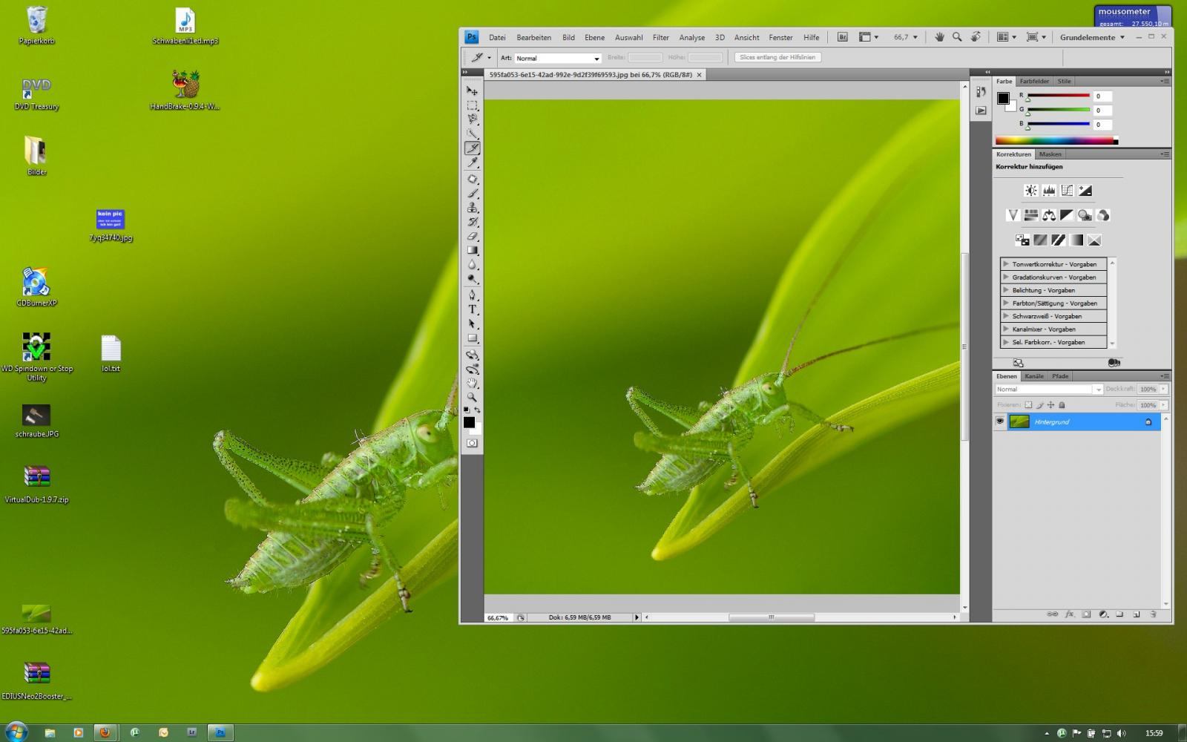Click the Rotate View icon in application bar
This screenshot has width=1187, height=742.
[976, 36]
